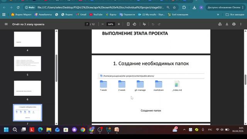Viewport: 247px width, 139px height.
Task: Click the thumbnail panel scrollbar
Action: (56, 68)
